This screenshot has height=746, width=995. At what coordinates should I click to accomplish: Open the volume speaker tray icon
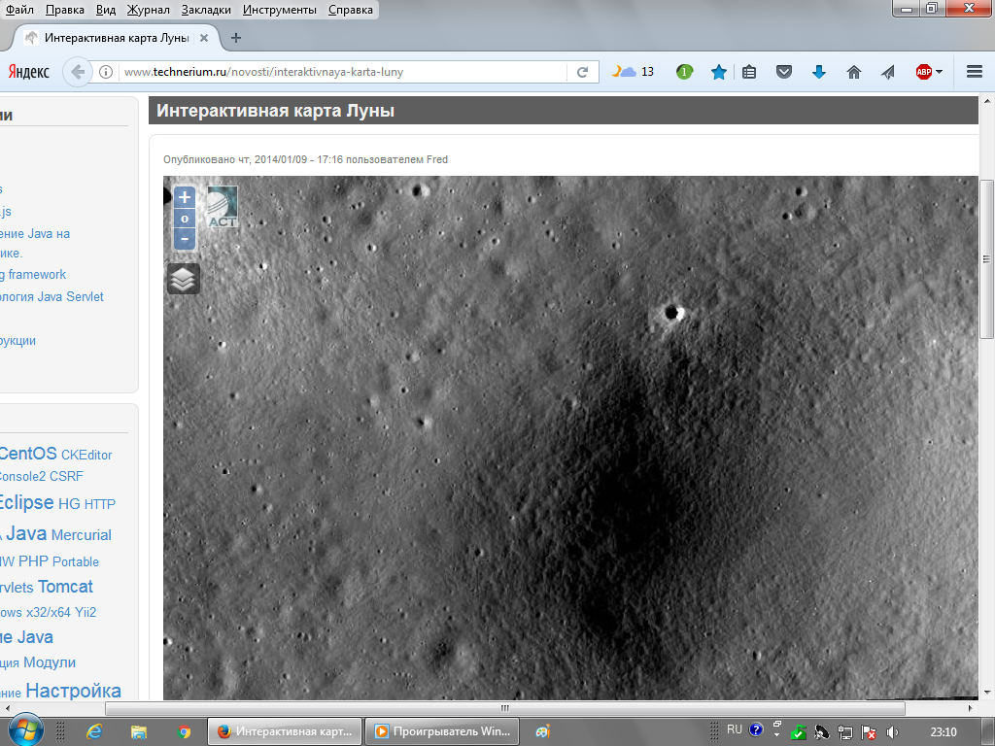[892, 732]
